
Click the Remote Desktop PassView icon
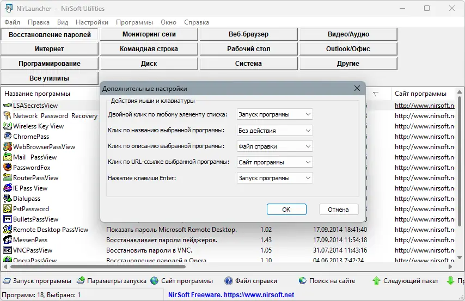pyautogui.click(x=8, y=230)
